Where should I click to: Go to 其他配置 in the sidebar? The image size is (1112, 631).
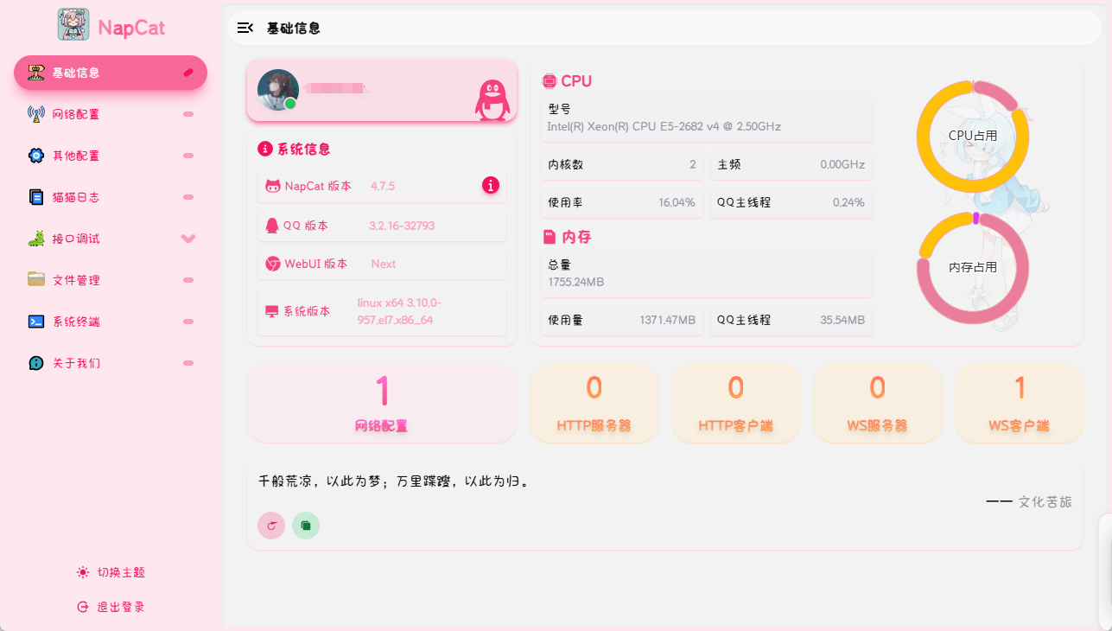click(x=111, y=156)
